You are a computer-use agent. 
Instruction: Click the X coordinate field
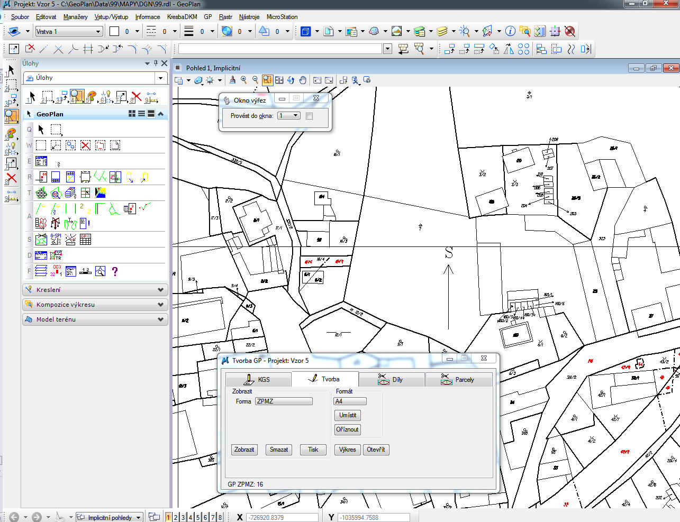click(283, 517)
